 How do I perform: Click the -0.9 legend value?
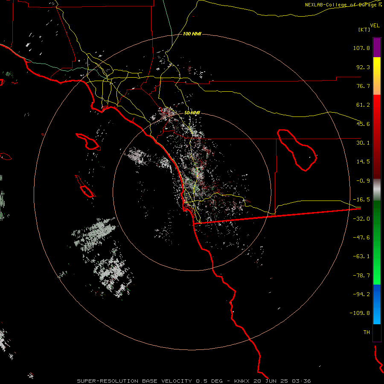(363, 181)
